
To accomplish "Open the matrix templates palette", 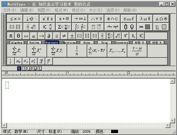I will click(145, 27).
